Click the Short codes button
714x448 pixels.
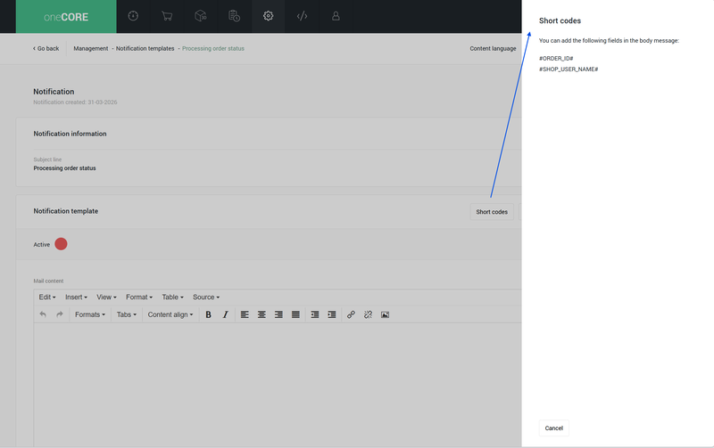[x=492, y=212]
